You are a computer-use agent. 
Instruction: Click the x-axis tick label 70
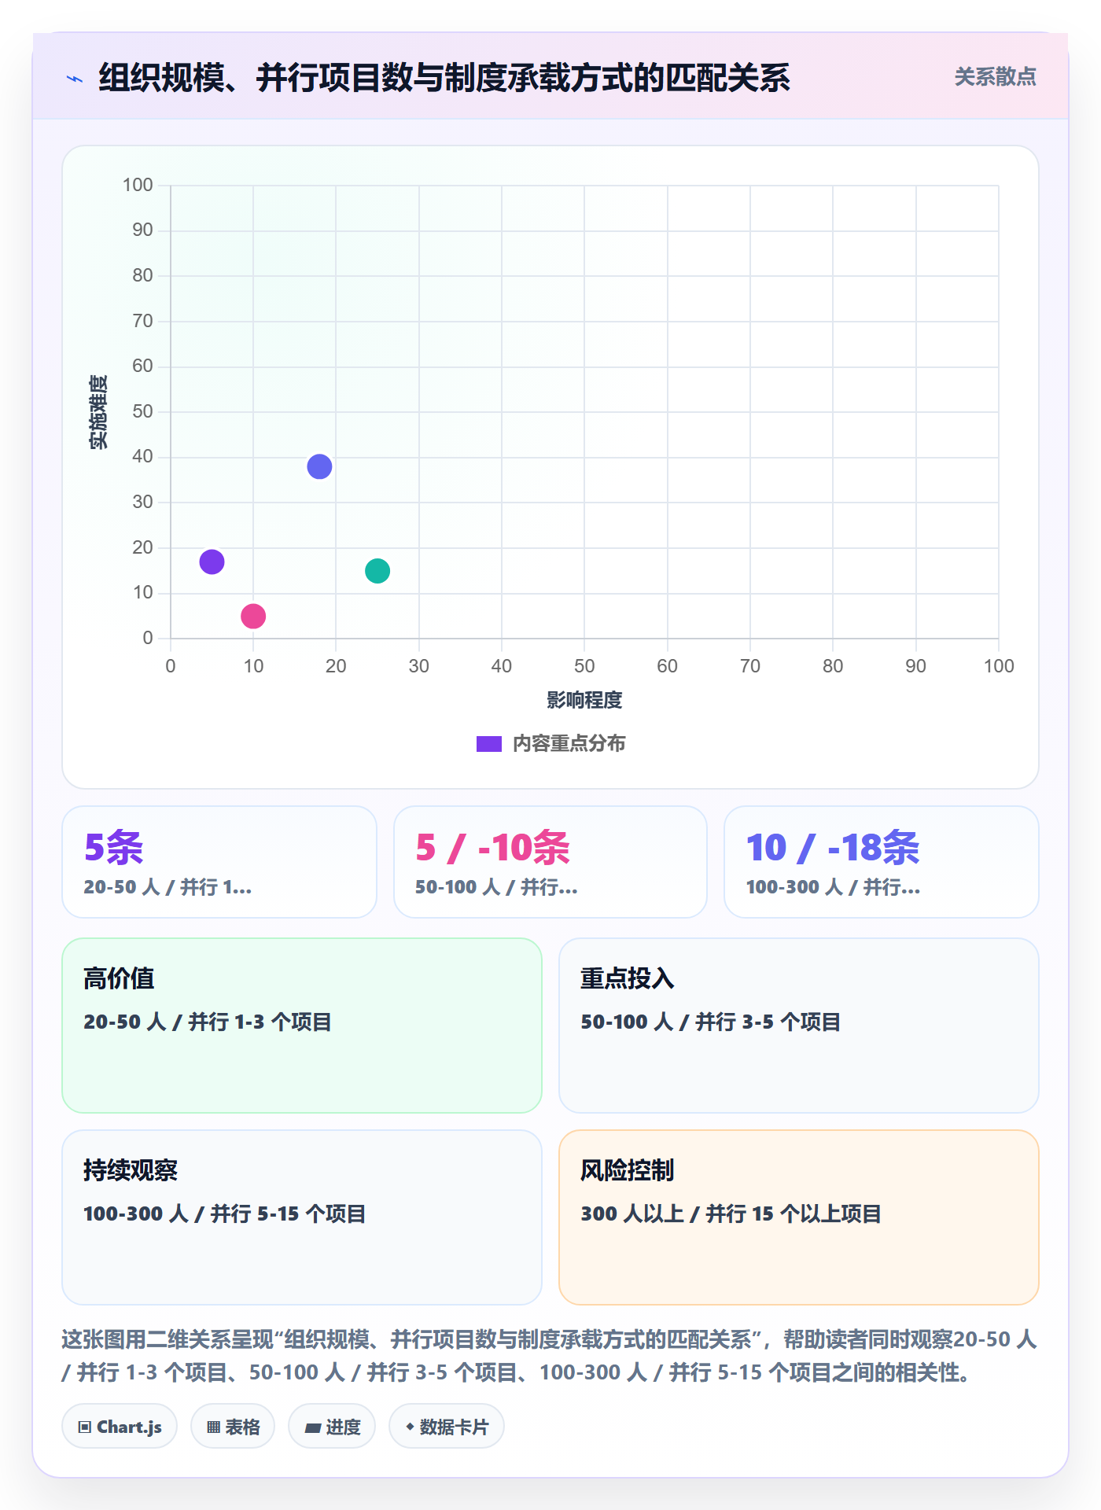750,666
